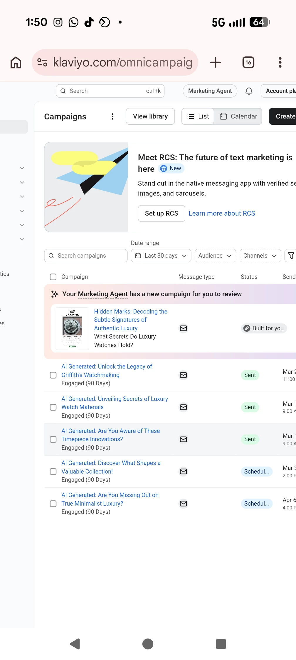
Task: Check the Timepiece Innovations campaign checkbox
Action: 53,439
